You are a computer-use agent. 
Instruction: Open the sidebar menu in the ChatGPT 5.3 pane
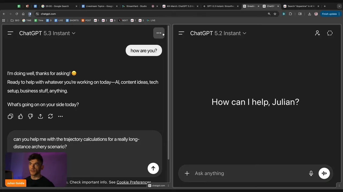(x=10, y=33)
